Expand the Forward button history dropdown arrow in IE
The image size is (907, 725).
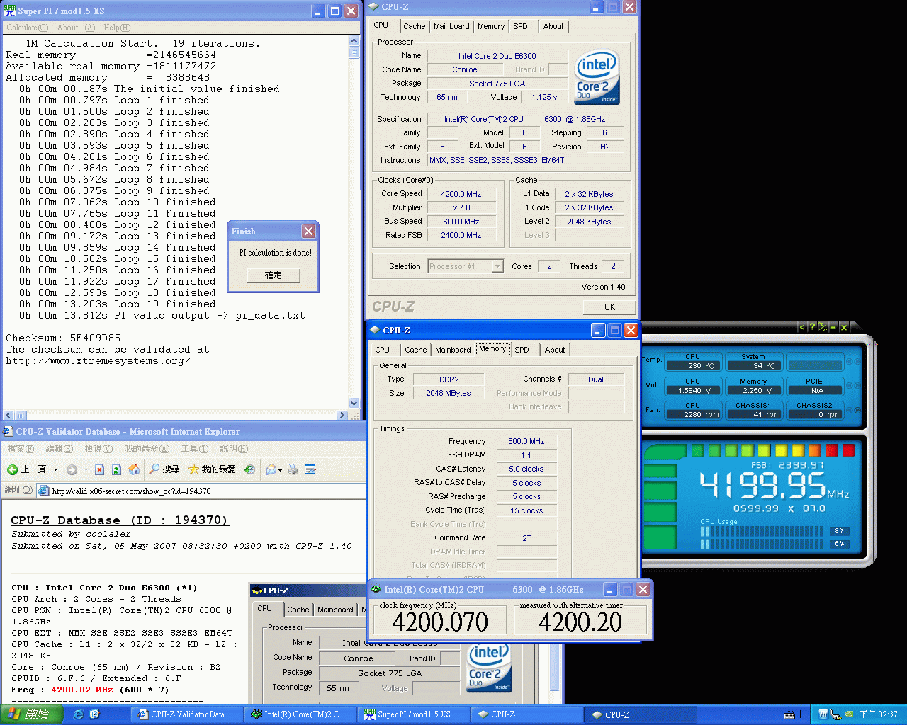[85, 469]
